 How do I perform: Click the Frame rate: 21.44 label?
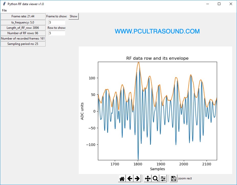[x=23, y=16]
